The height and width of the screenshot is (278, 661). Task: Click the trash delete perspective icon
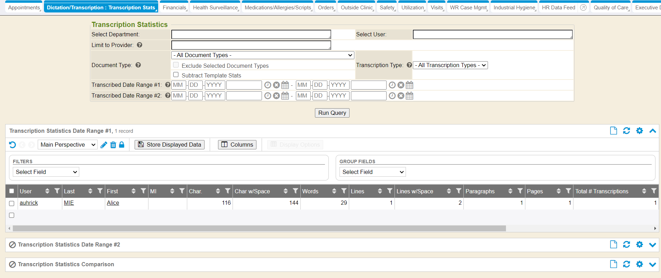click(x=113, y=145)
